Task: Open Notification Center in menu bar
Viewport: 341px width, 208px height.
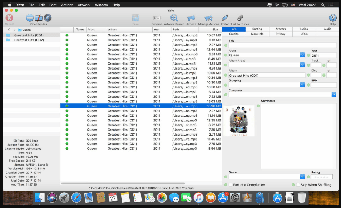Action: pos(331,5)
